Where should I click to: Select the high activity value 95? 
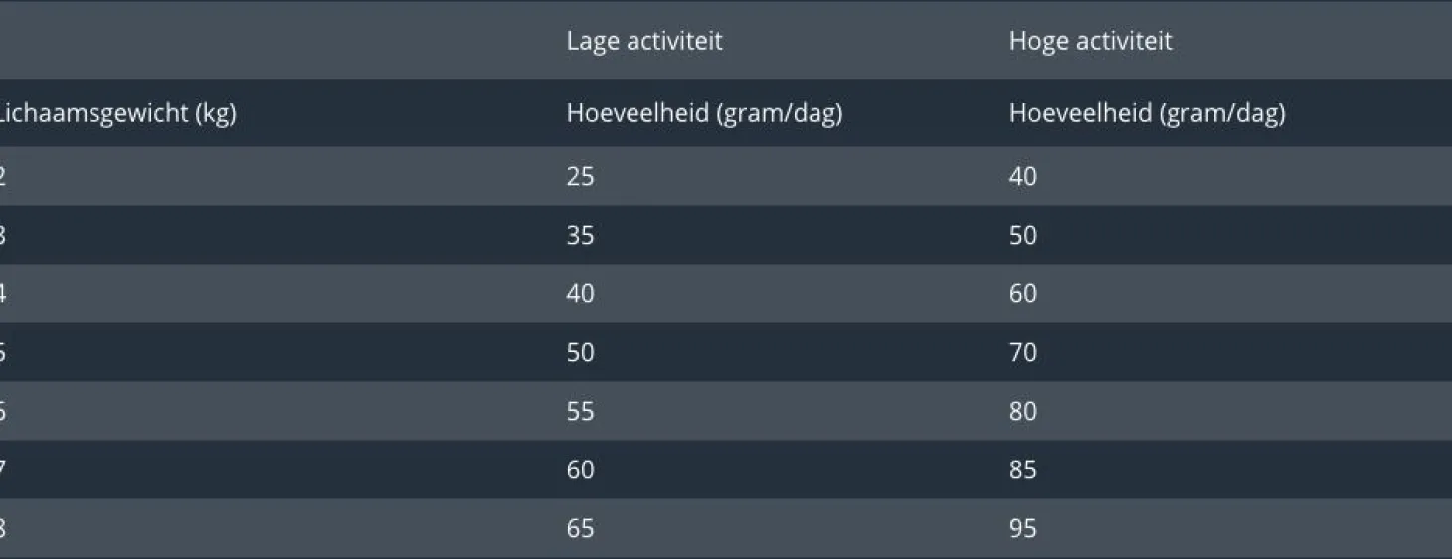(x=1022, y=528)
